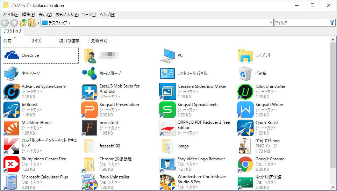
Task: Select EaseUS MobiSaver for Android icon
Action: click(x=89, y=92)
